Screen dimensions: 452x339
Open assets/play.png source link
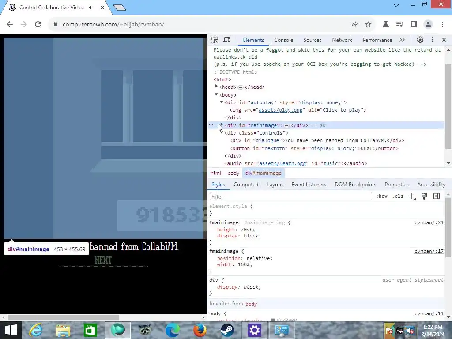click(x=280, y=110)
